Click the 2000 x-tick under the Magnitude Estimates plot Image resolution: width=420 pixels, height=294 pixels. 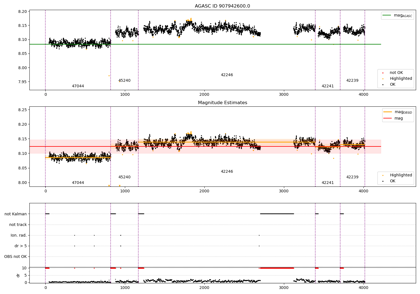(204, 191)
